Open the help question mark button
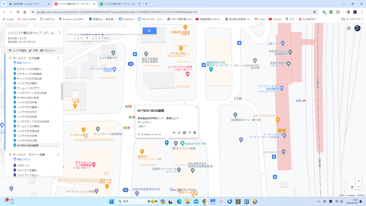This screenshot has width=366, height=206. click(352, 187)
